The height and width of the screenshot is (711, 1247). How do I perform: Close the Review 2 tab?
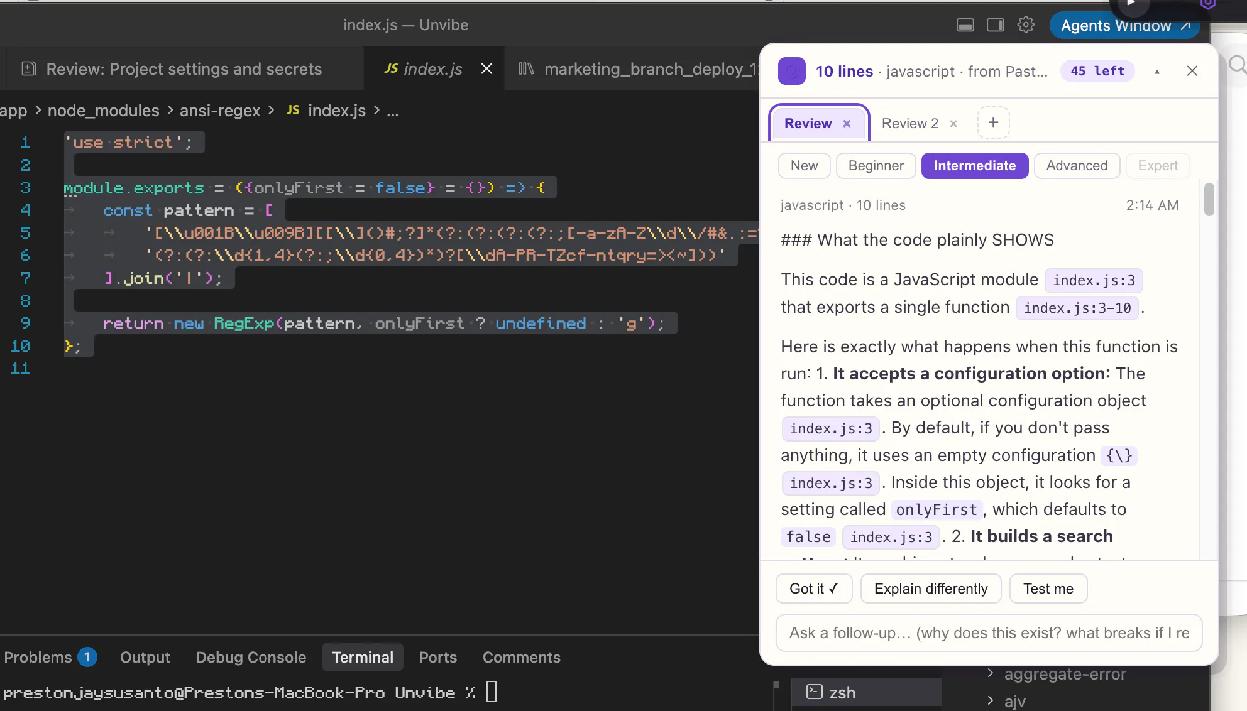tap(953, 124)
